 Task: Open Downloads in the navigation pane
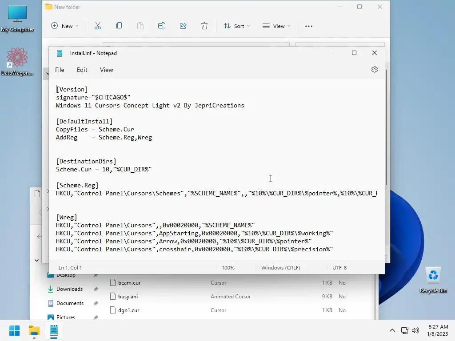tap(69, 289)
